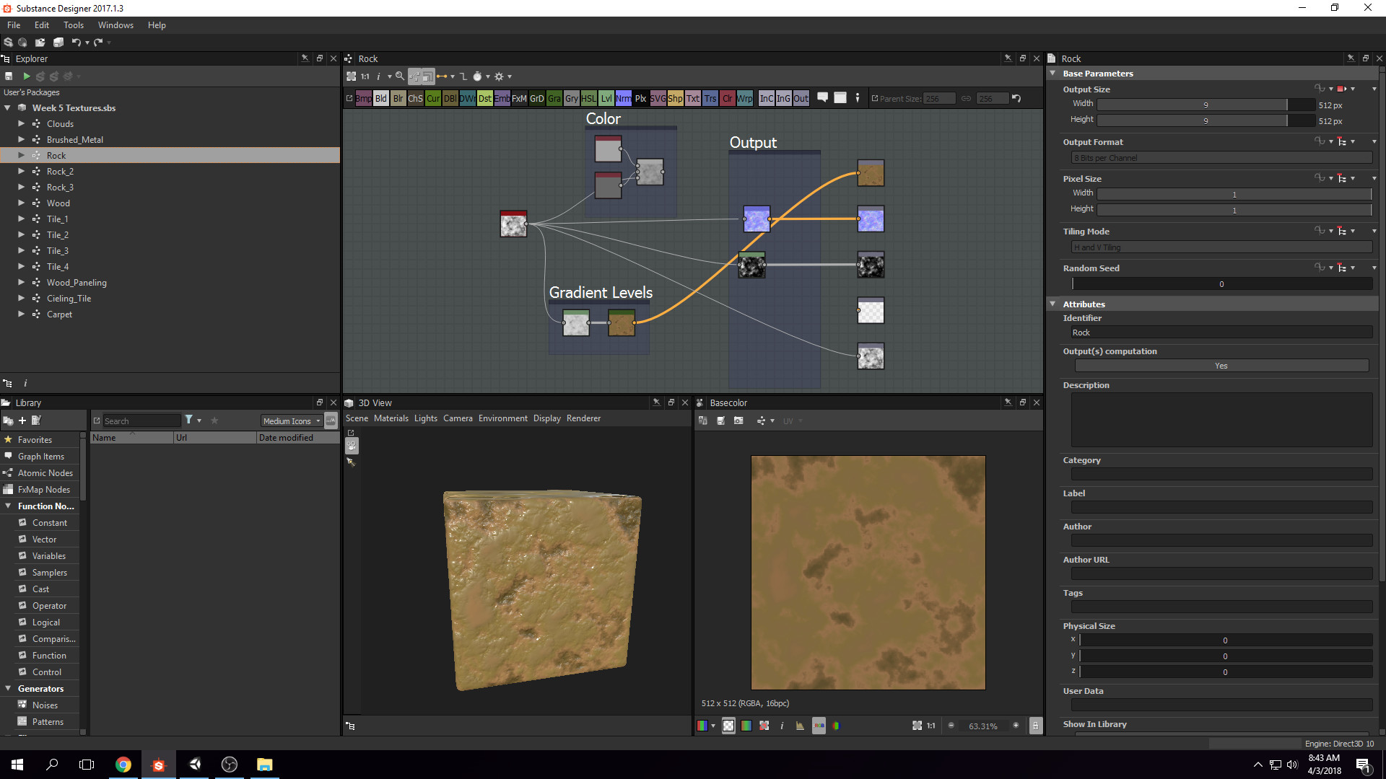This screenshot has height=779, width=1386.
Task: Select Atomic Nodes in the Library sidebar
Action: [x=45, y=472]
